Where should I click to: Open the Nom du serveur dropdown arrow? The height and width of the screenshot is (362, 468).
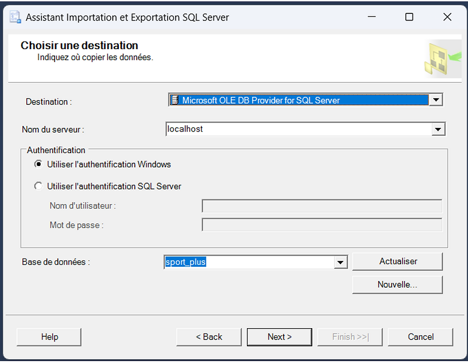[438, 129]
